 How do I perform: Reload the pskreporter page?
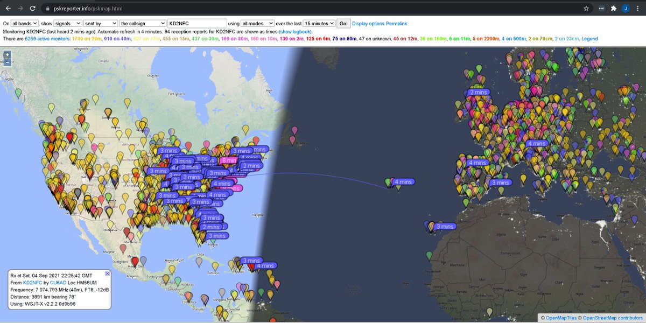(33, 8)
